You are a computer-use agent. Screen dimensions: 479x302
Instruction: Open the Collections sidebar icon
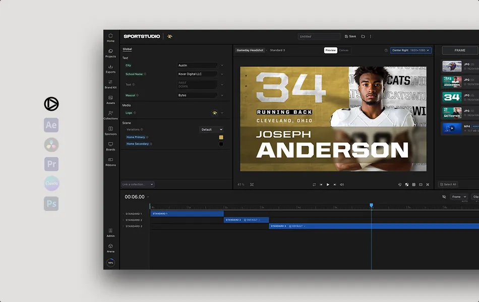(110, 115)
